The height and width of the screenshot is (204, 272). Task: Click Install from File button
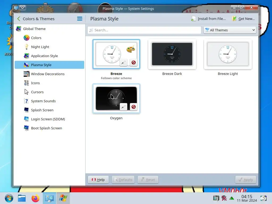pyautogui.click(x=209, y=19)
